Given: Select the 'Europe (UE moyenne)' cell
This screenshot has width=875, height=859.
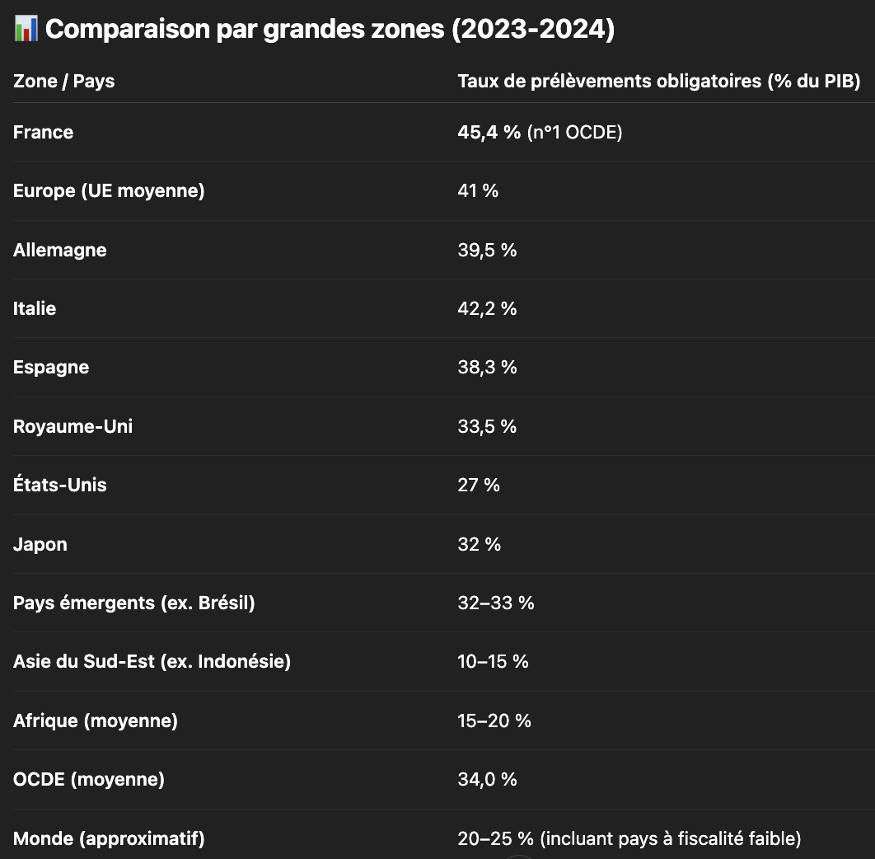Looking at the screenshot, I should coord(109,191).
